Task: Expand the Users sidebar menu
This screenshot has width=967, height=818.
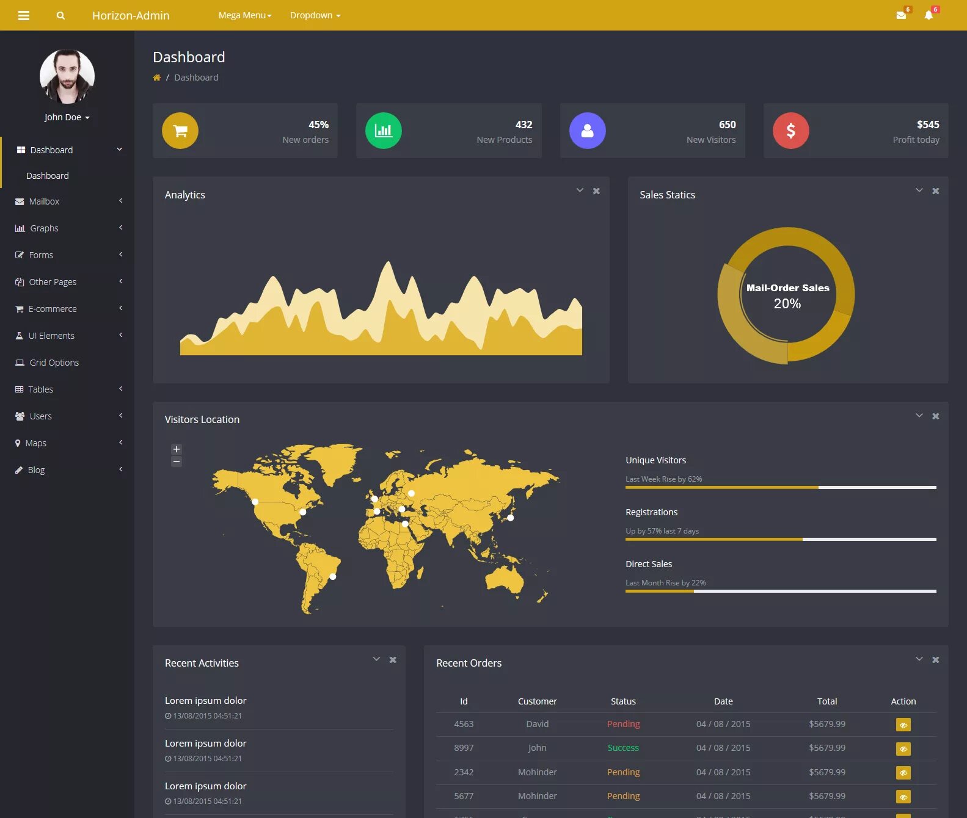Action: coord(67,416)
